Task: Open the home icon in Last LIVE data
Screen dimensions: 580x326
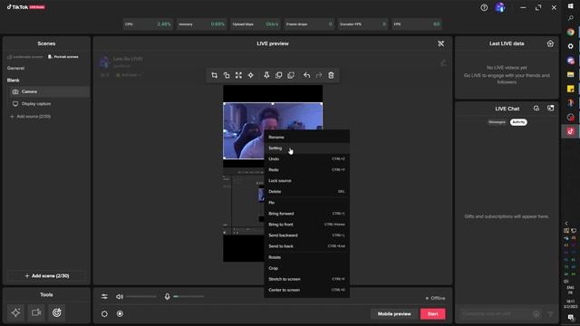Action: pyautogui.click(x=550, y=43)
